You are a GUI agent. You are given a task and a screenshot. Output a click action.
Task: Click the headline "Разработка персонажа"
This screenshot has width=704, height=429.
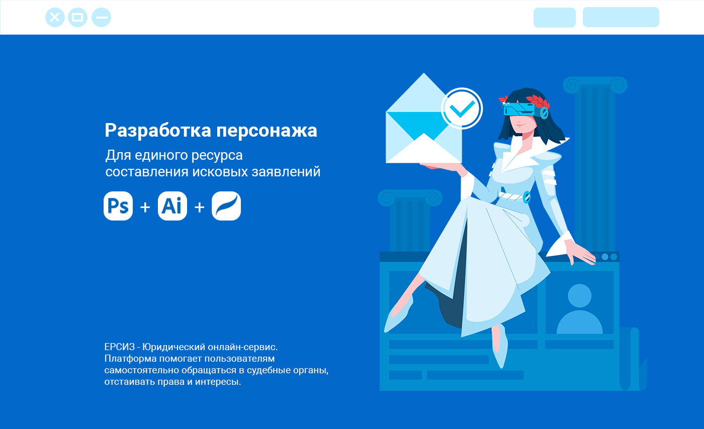211,131
